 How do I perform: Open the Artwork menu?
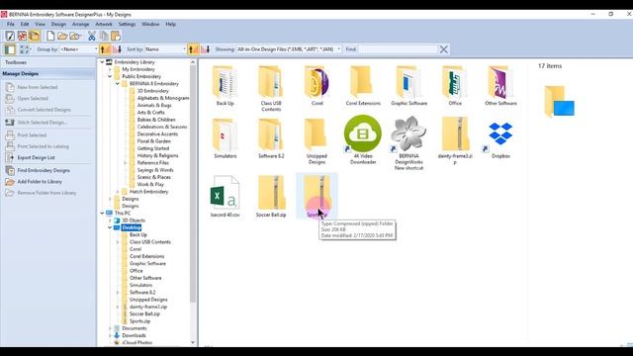pyautogui.click(x=104, y=24)
